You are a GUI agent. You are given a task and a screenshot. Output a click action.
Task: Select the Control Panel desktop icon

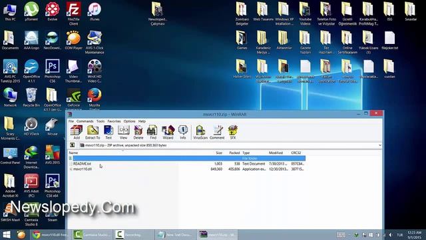tap(10, 156)
